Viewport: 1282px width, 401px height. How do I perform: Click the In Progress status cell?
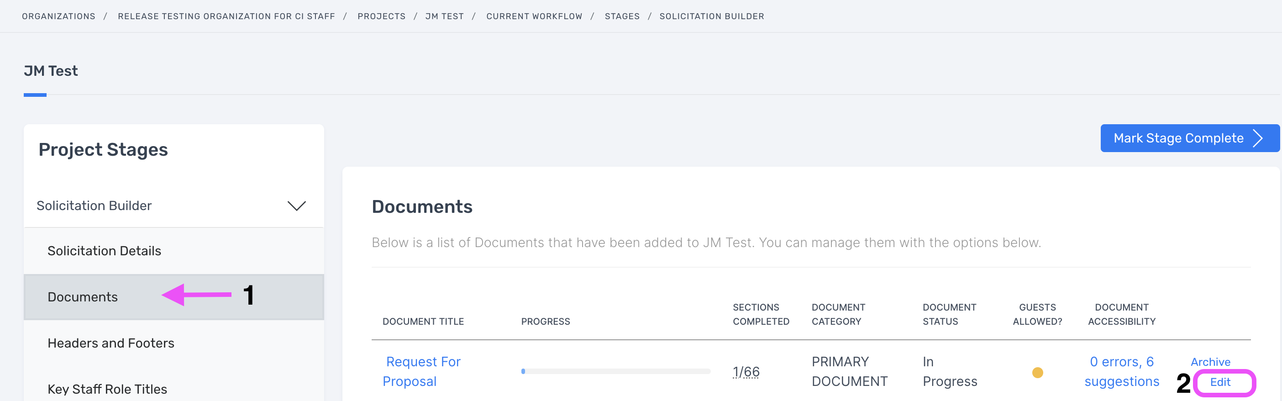click(950, 372)
